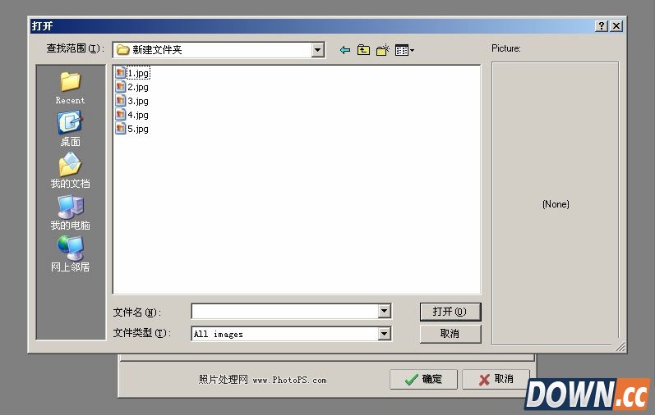Open the View menu icon
The height and width of the screenshot is (415, 655).
coord(404,50)
